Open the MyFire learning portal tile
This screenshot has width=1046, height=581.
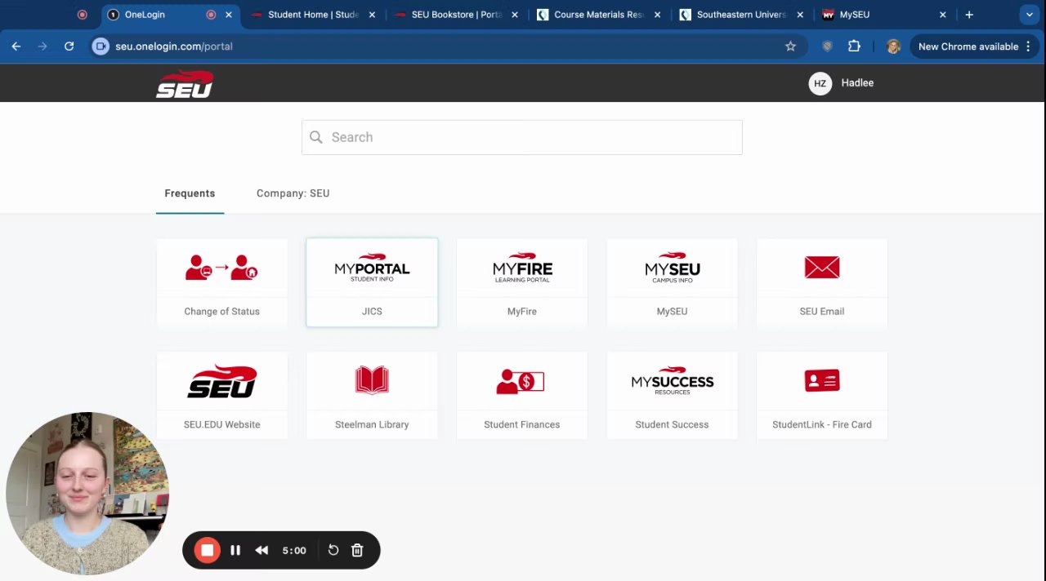pos(521,282)
